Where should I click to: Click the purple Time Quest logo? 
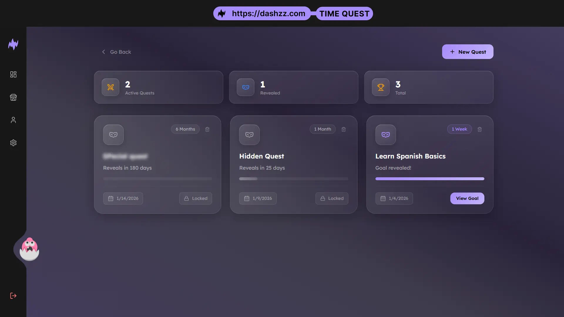coord(13,44)
